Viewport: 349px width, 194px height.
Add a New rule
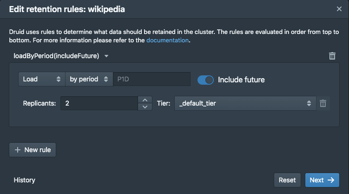pos(33,150)
